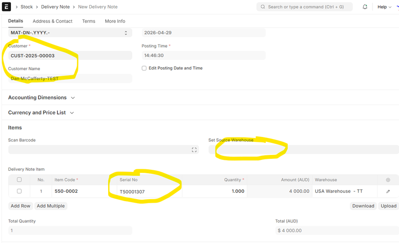Check the row 1 checkbox
This screenshot has width=399, height=243.
(19, 191)
